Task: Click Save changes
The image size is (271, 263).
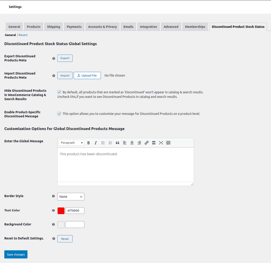Action: (x=16, y=254)
